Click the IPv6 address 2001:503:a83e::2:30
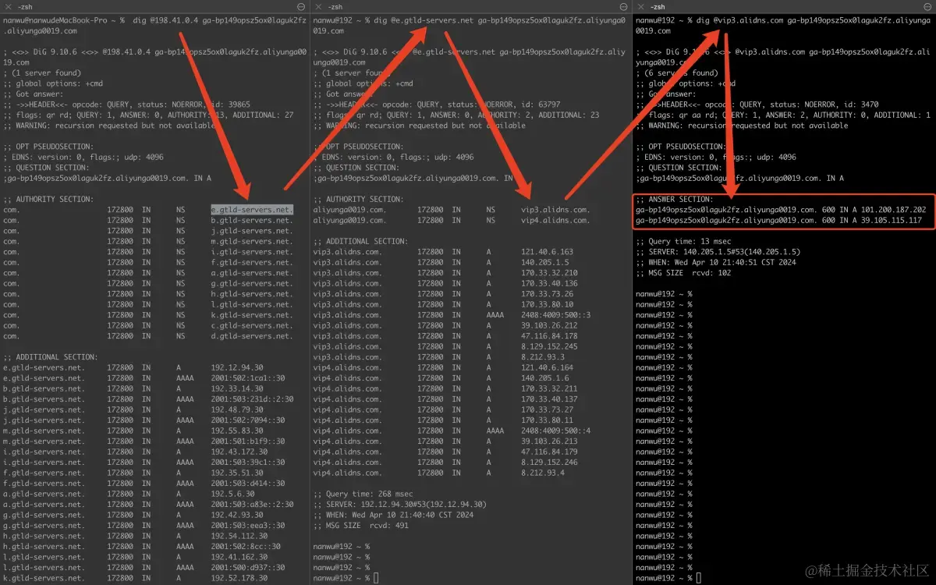936x585 pixels. [x=252, y=504]
